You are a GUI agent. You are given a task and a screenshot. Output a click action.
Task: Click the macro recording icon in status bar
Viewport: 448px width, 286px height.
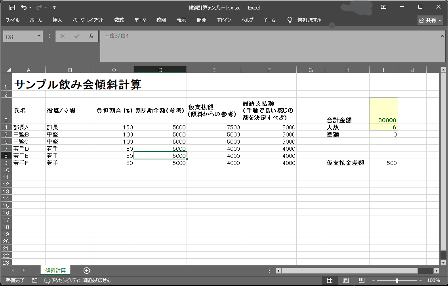tap(35, 280)
